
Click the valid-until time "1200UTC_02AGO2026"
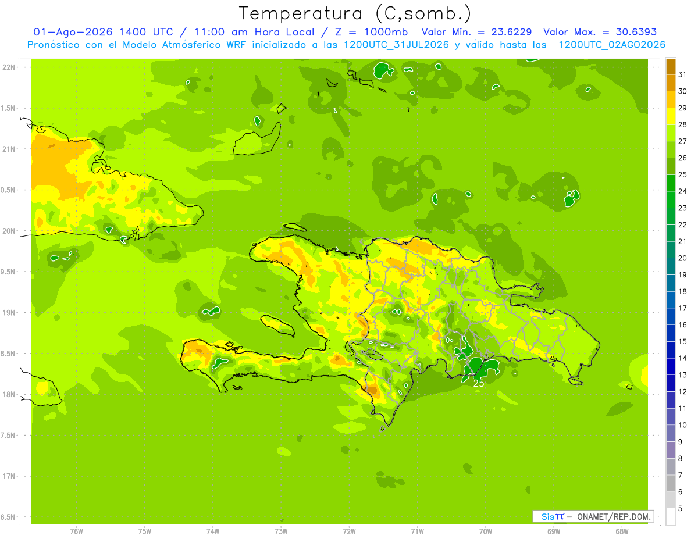[x=612, y=45]
